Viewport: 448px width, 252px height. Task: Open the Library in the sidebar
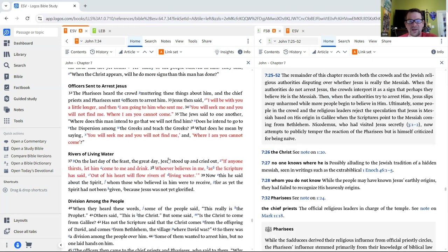15,54
